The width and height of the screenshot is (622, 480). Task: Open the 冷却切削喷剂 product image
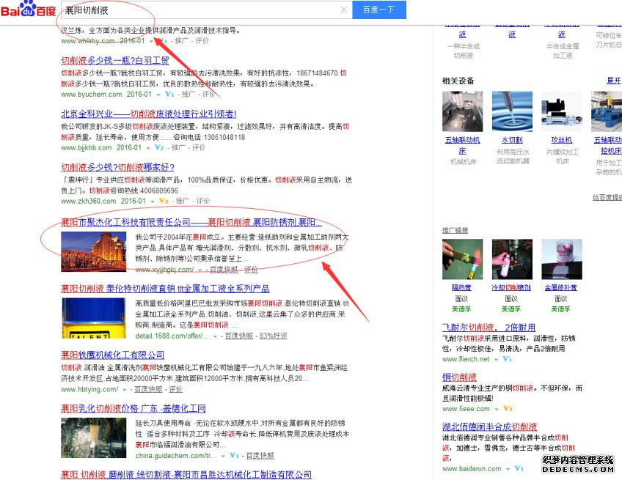[x=512, y=259]
